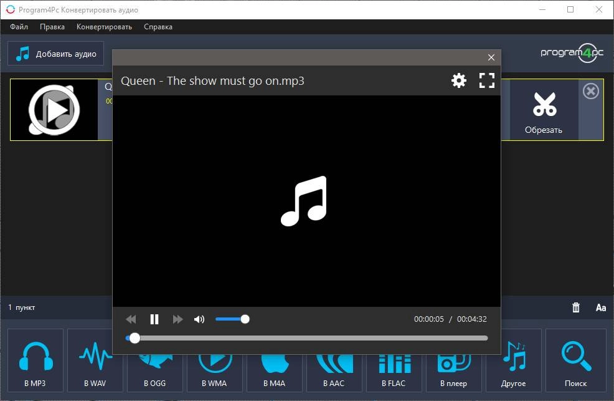The width and height of the screenshot is (614, 401).
Task: Convert to M4A format
Action: pyautogui.click(x=275, y=373)
